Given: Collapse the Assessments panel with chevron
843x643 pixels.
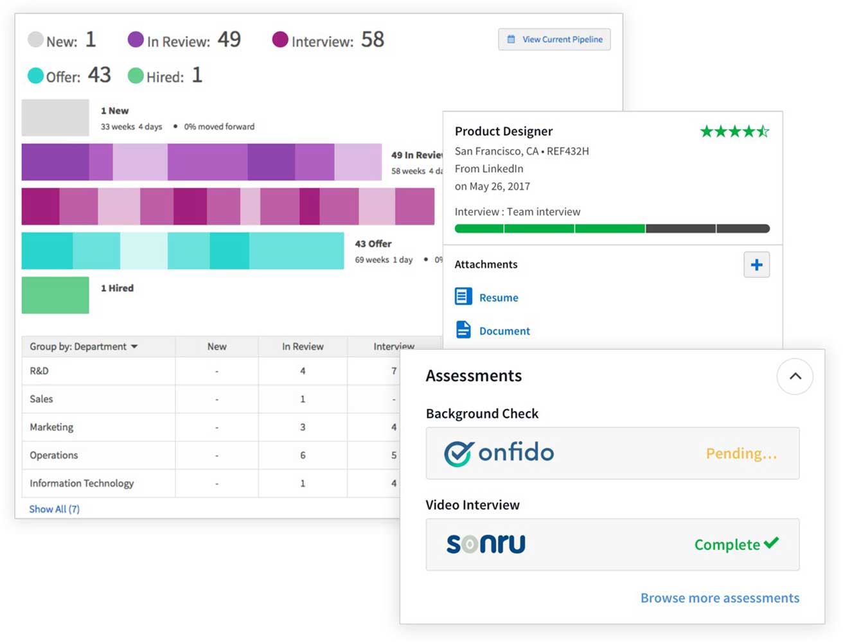Looking at the screenshot, I should coord(795,376).
